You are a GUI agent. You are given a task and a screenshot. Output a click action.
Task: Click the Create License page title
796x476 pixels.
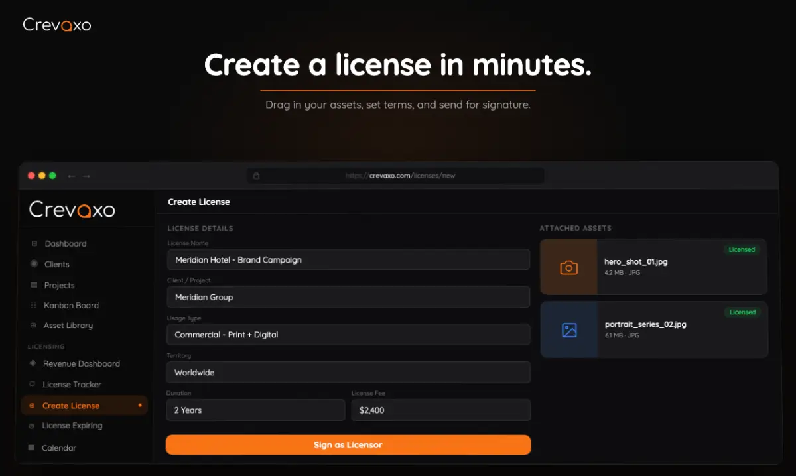point(199,202)
